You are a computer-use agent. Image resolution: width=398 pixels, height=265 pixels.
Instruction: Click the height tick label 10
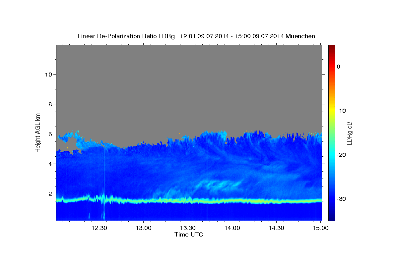point(48,74)
